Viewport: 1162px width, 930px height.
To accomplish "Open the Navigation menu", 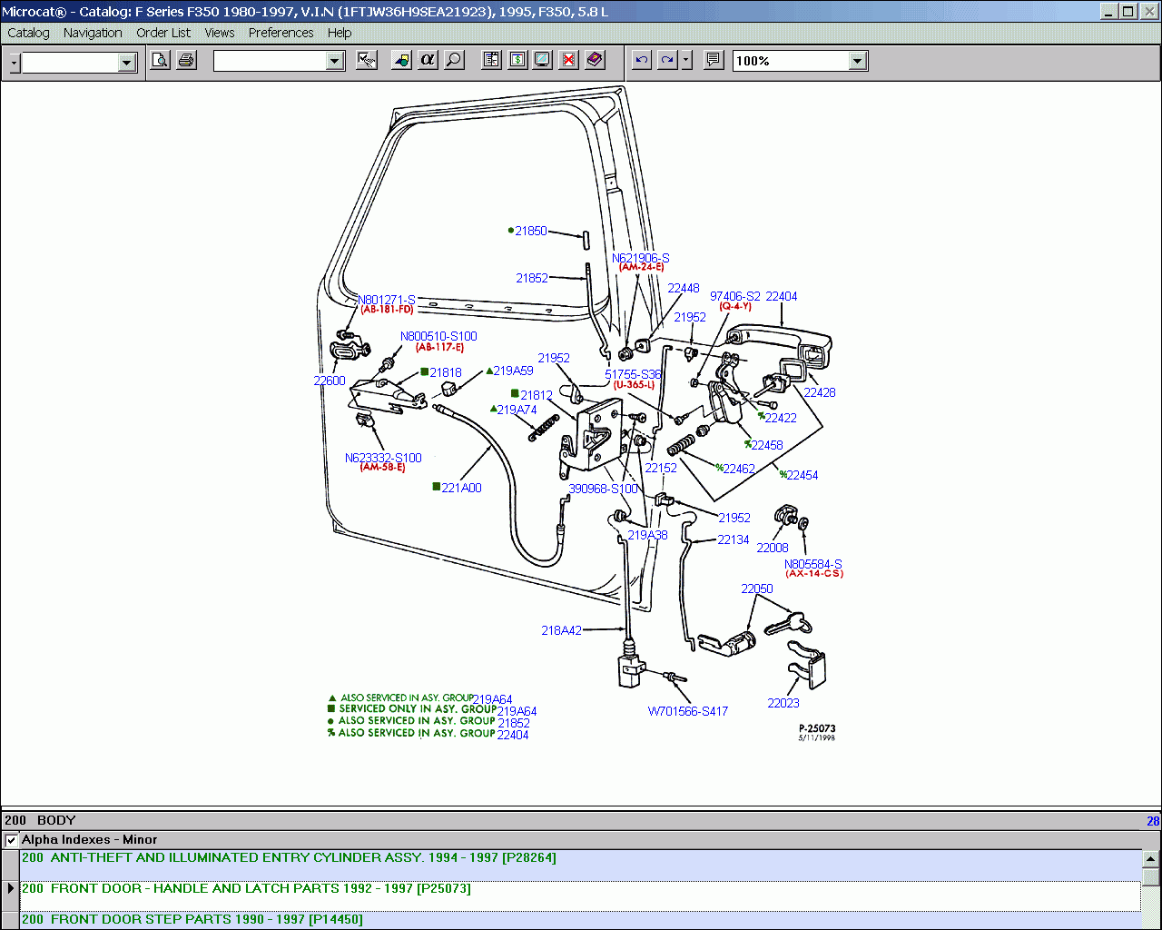I will [x=93, y=33].
